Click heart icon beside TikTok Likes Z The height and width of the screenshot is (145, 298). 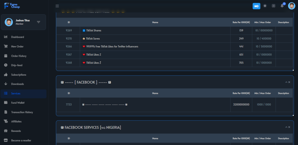click(x=84, y=55)
